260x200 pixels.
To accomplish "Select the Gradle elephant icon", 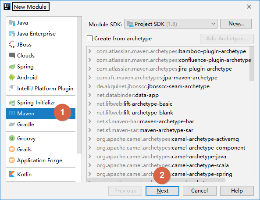I will click(12, 124).
